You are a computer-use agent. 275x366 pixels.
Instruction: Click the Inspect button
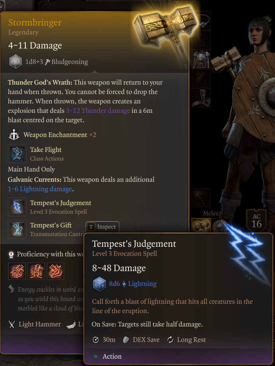point(102,226)
